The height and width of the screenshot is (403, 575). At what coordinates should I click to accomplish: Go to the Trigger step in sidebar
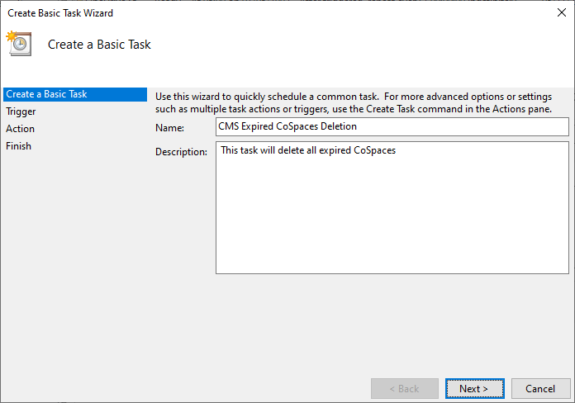pyautogui.click(x=21, y=111)
